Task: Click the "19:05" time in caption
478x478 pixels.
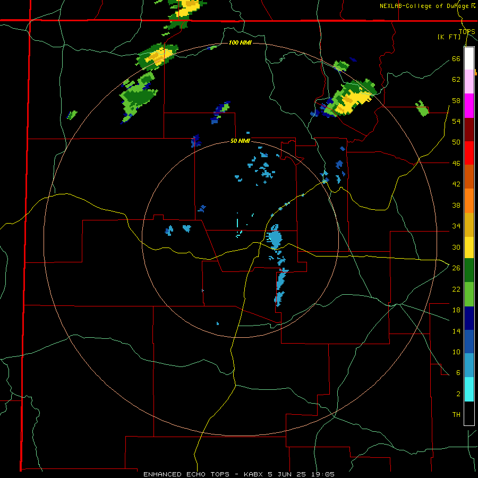Action: click(323, 474)
